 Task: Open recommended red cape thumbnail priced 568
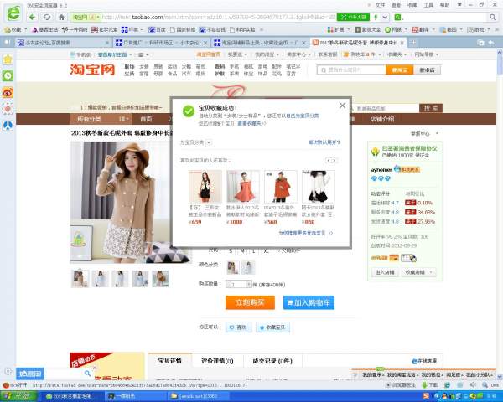[x=281, y=186]
